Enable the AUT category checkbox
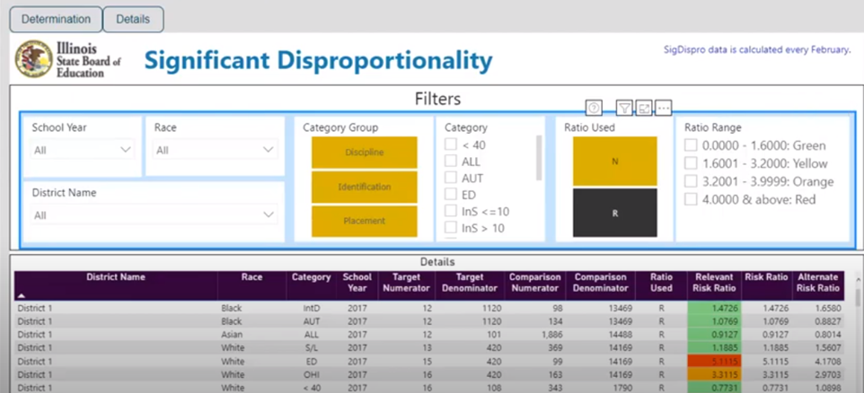 pos(451,179)
